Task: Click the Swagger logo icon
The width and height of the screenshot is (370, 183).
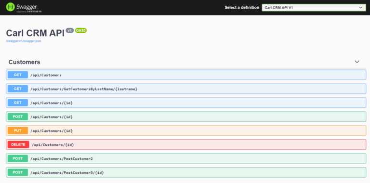Action: (x=10, y=7)
